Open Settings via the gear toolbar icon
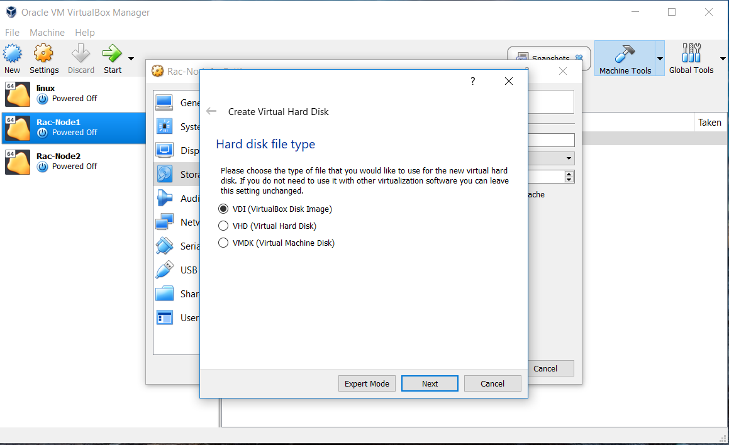This screenshot has height=445, width=729. coord(43,53)
